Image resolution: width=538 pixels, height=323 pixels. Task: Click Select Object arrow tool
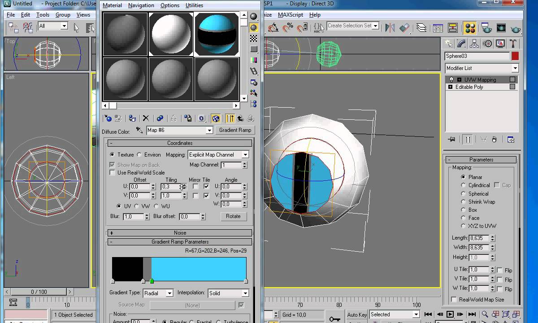coord(76,28)
